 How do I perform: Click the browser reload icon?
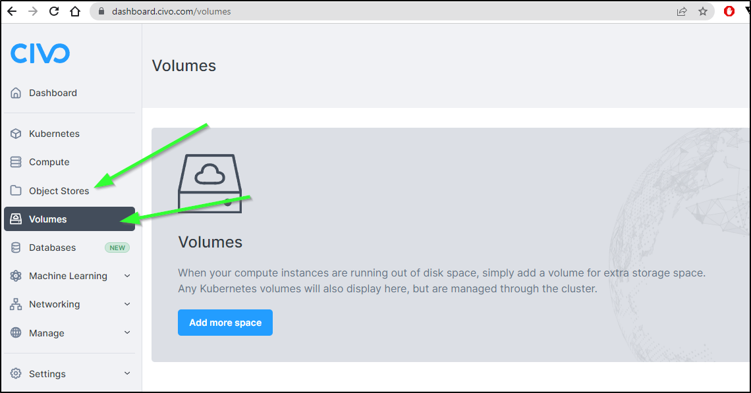[54, 11]
